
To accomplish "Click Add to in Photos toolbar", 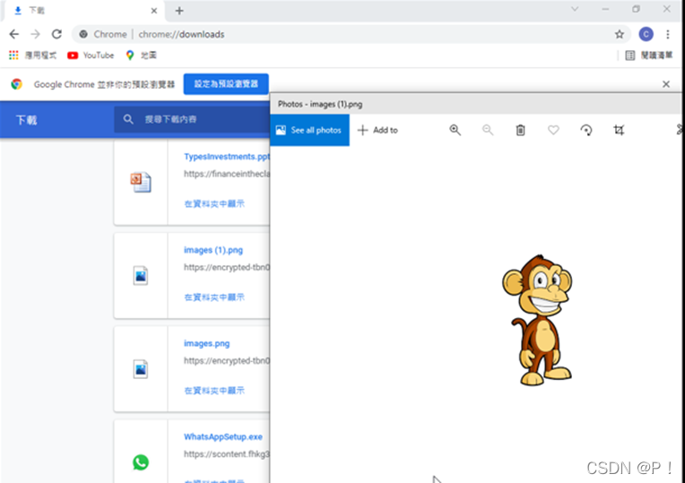I will click(x=377, y=130).
